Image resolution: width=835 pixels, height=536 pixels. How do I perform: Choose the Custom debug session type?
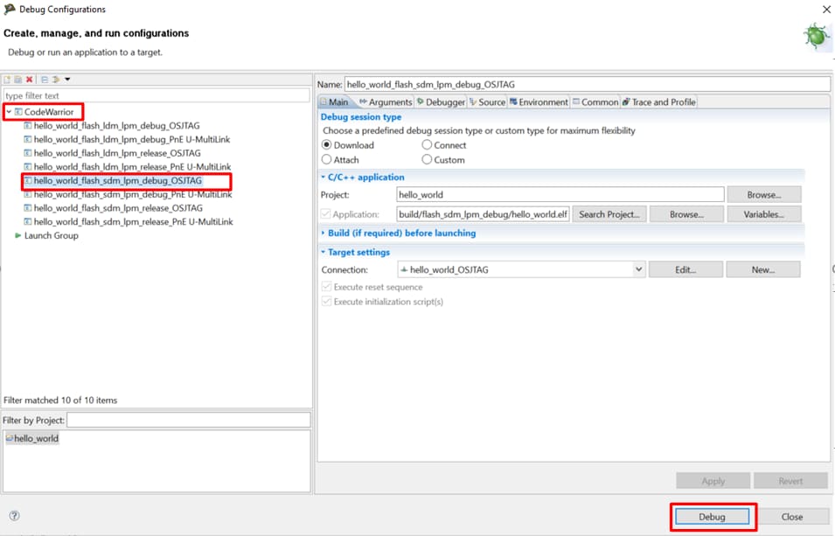tap(427, 160)
